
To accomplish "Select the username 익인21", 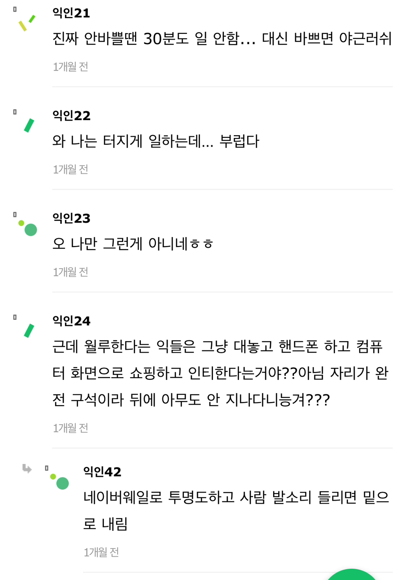I will coord(71,12).
